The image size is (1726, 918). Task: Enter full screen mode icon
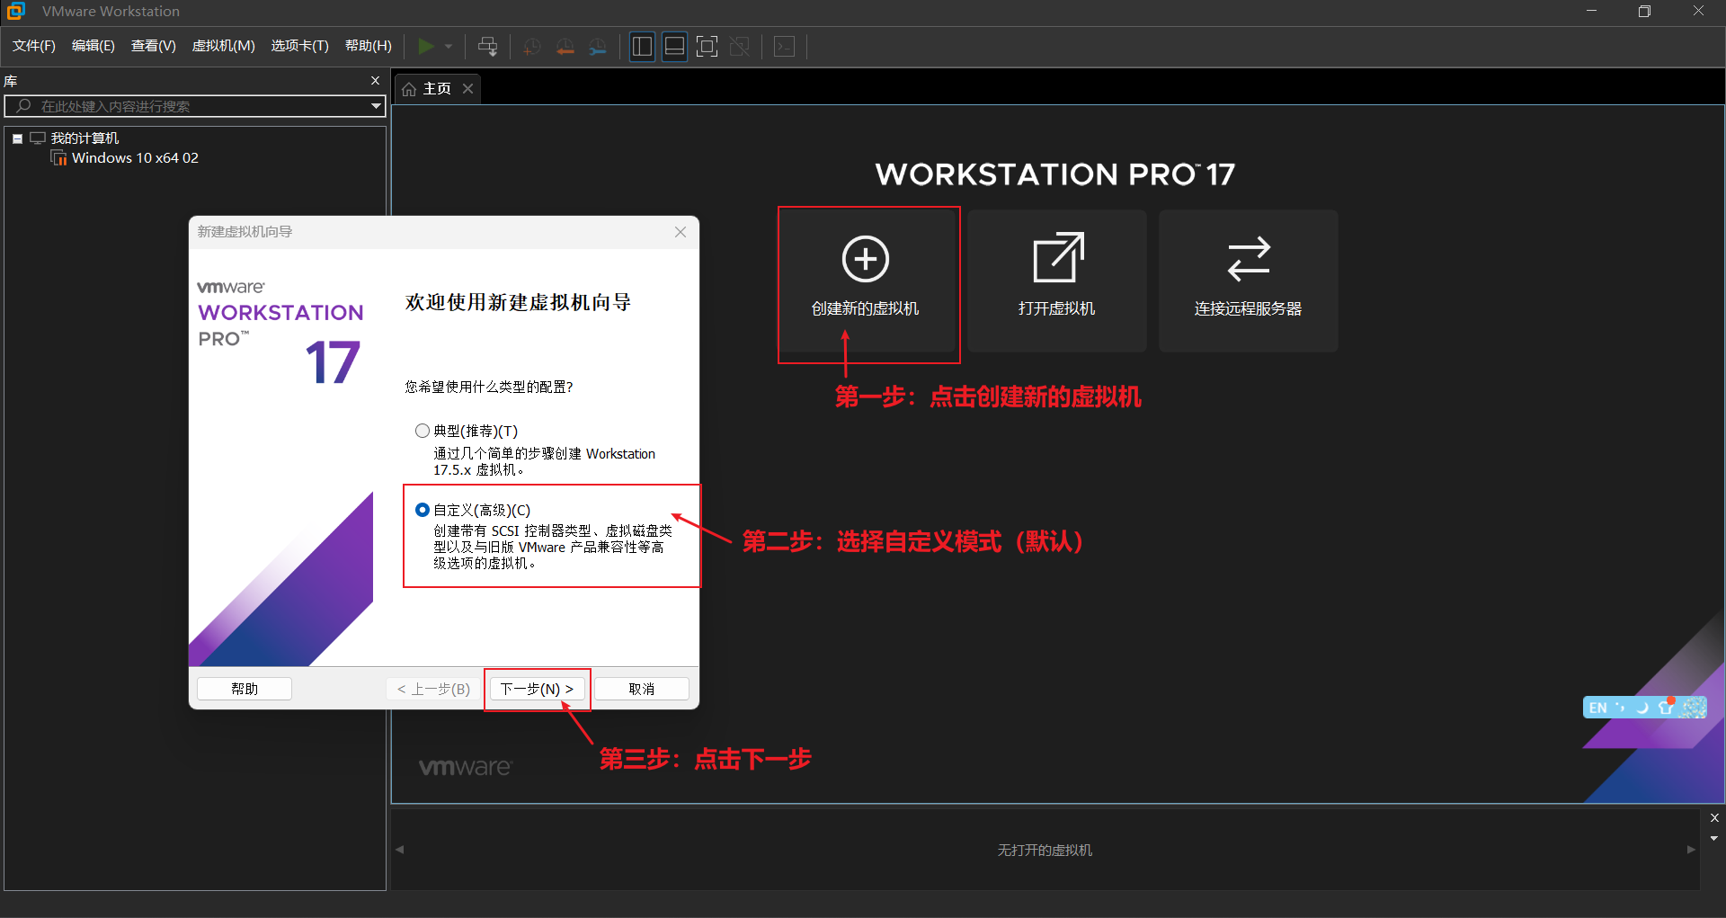pyautogui.click(x=707, y=47)
